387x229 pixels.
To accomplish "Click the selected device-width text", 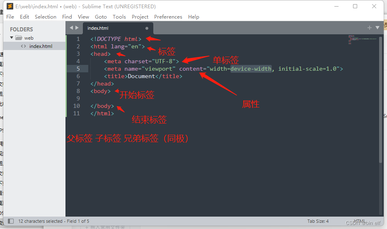I will (251, 69).
